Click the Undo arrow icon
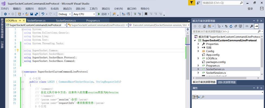The image size is (265, 108). (x=43, y=14)
